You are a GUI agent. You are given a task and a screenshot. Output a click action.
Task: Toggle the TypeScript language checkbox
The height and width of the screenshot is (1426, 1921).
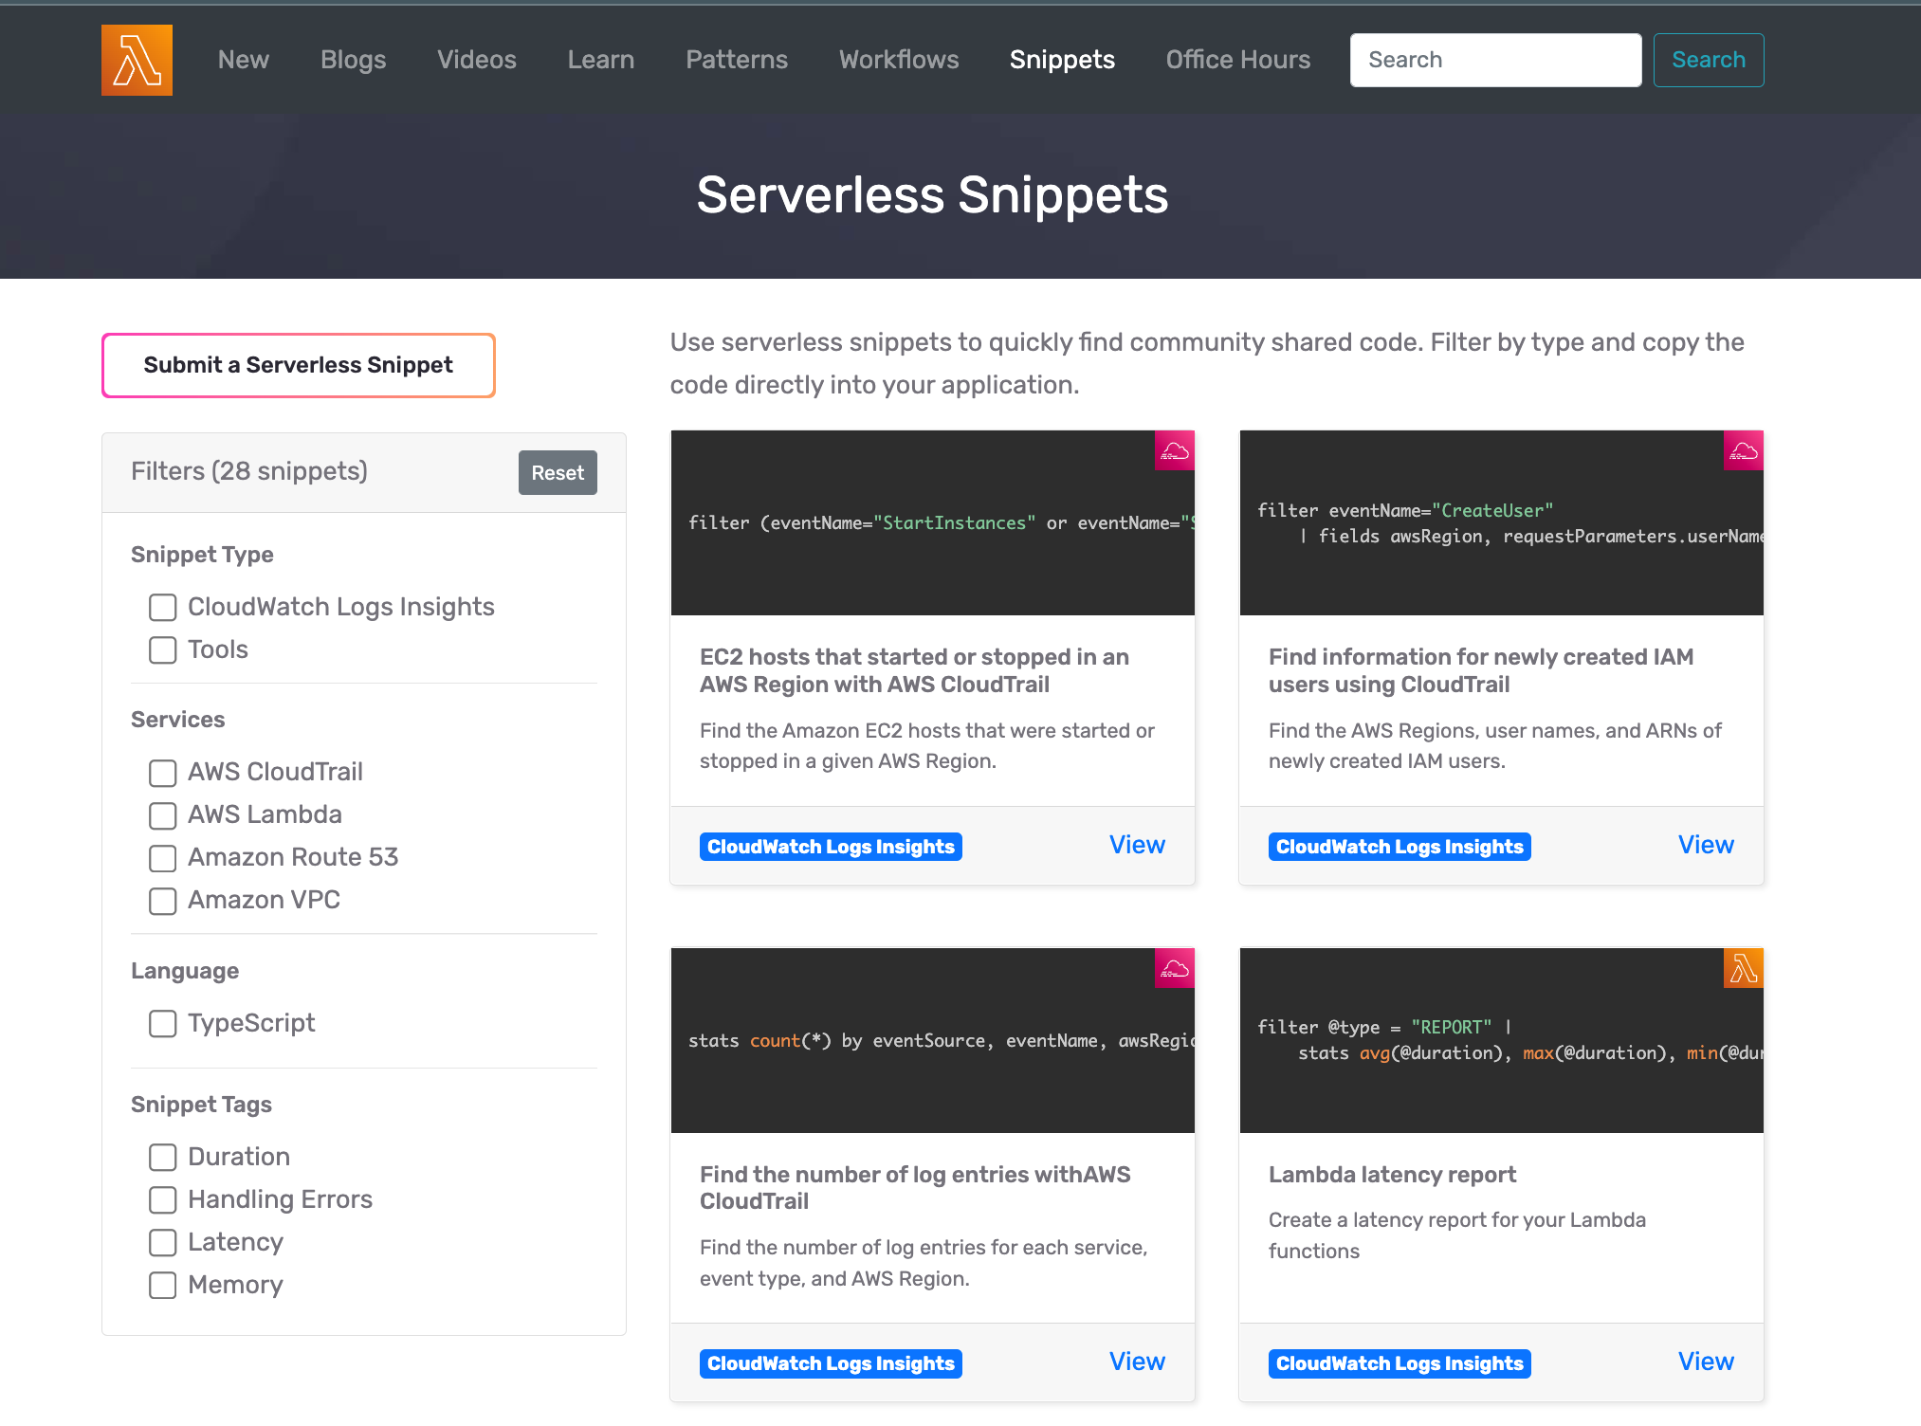pyautogui.click(x=163, y=1024)
